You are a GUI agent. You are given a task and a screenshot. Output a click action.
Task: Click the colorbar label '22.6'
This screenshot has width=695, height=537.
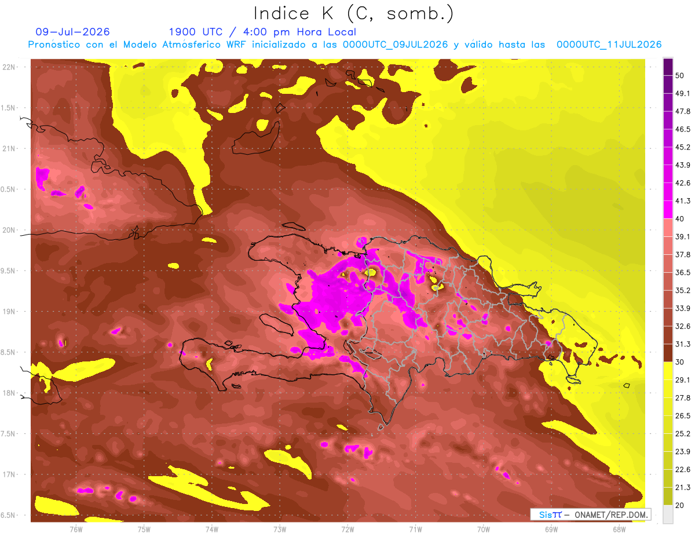point(683,470)
